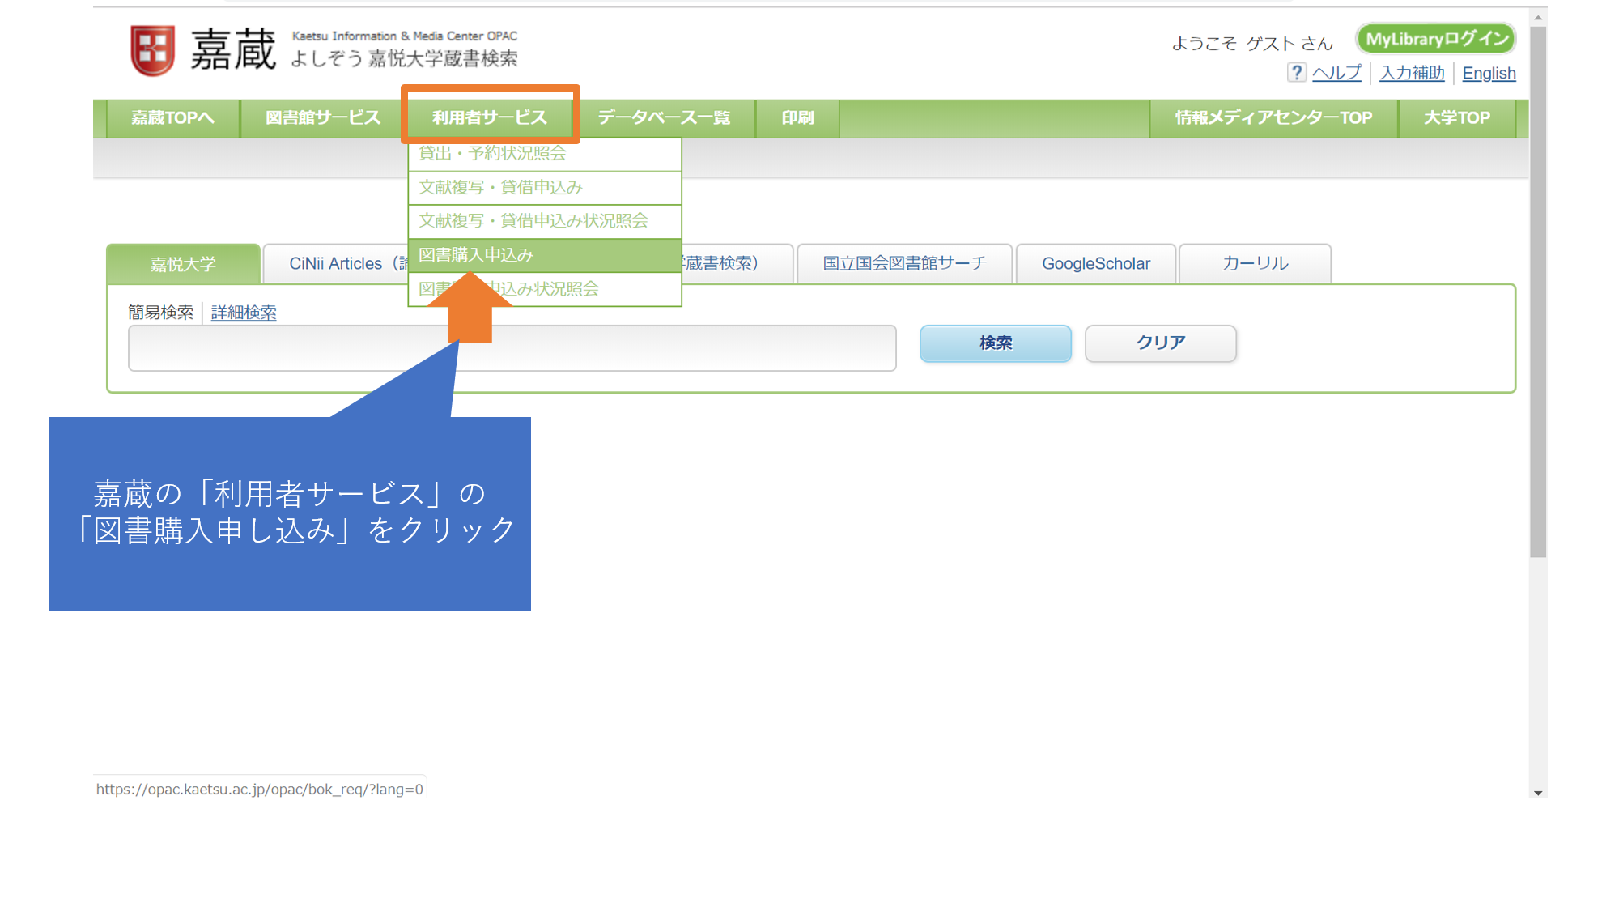Switch language via English link
Viewport: 1619px width, 911px height.
pos(1488,74)
